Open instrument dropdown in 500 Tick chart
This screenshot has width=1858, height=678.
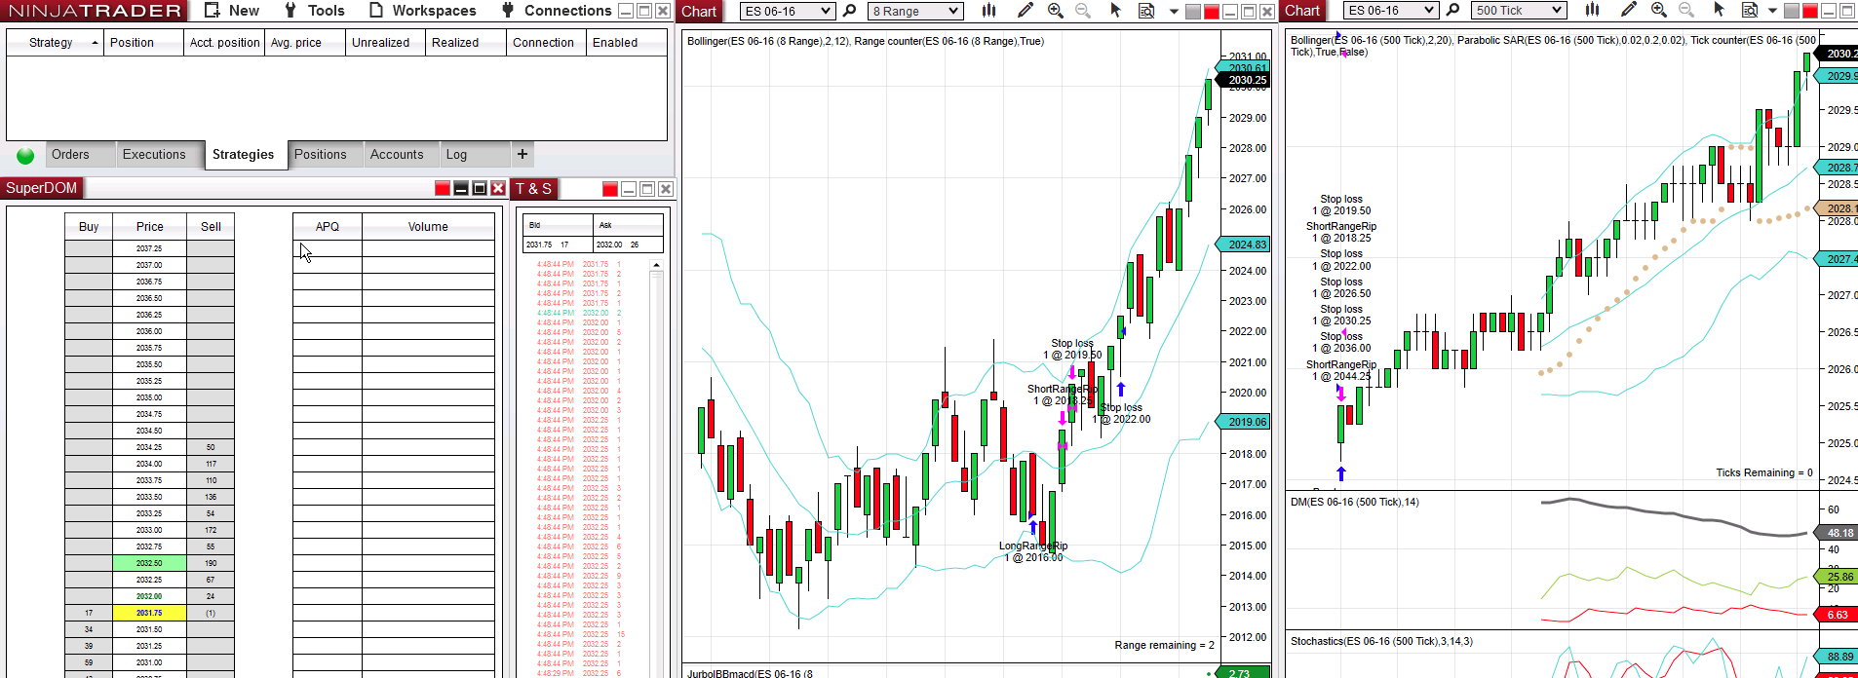1390,11
